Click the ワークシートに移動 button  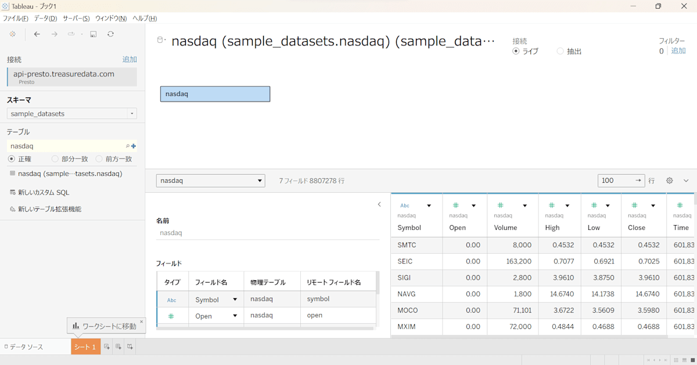coord(107,326)
